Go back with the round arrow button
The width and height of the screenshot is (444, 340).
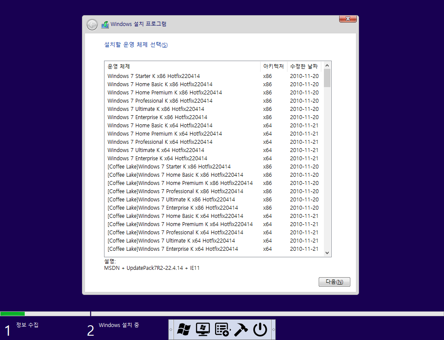[x=92, y=25]
